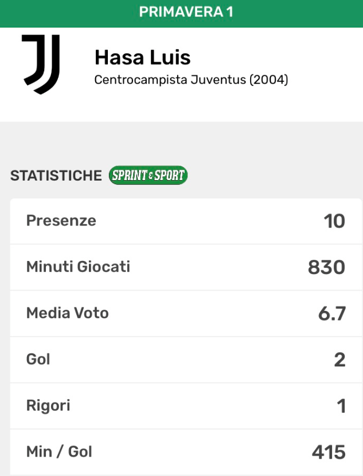Click the minutes played value 830
The image size is (363, 476).
coord(327,267)
